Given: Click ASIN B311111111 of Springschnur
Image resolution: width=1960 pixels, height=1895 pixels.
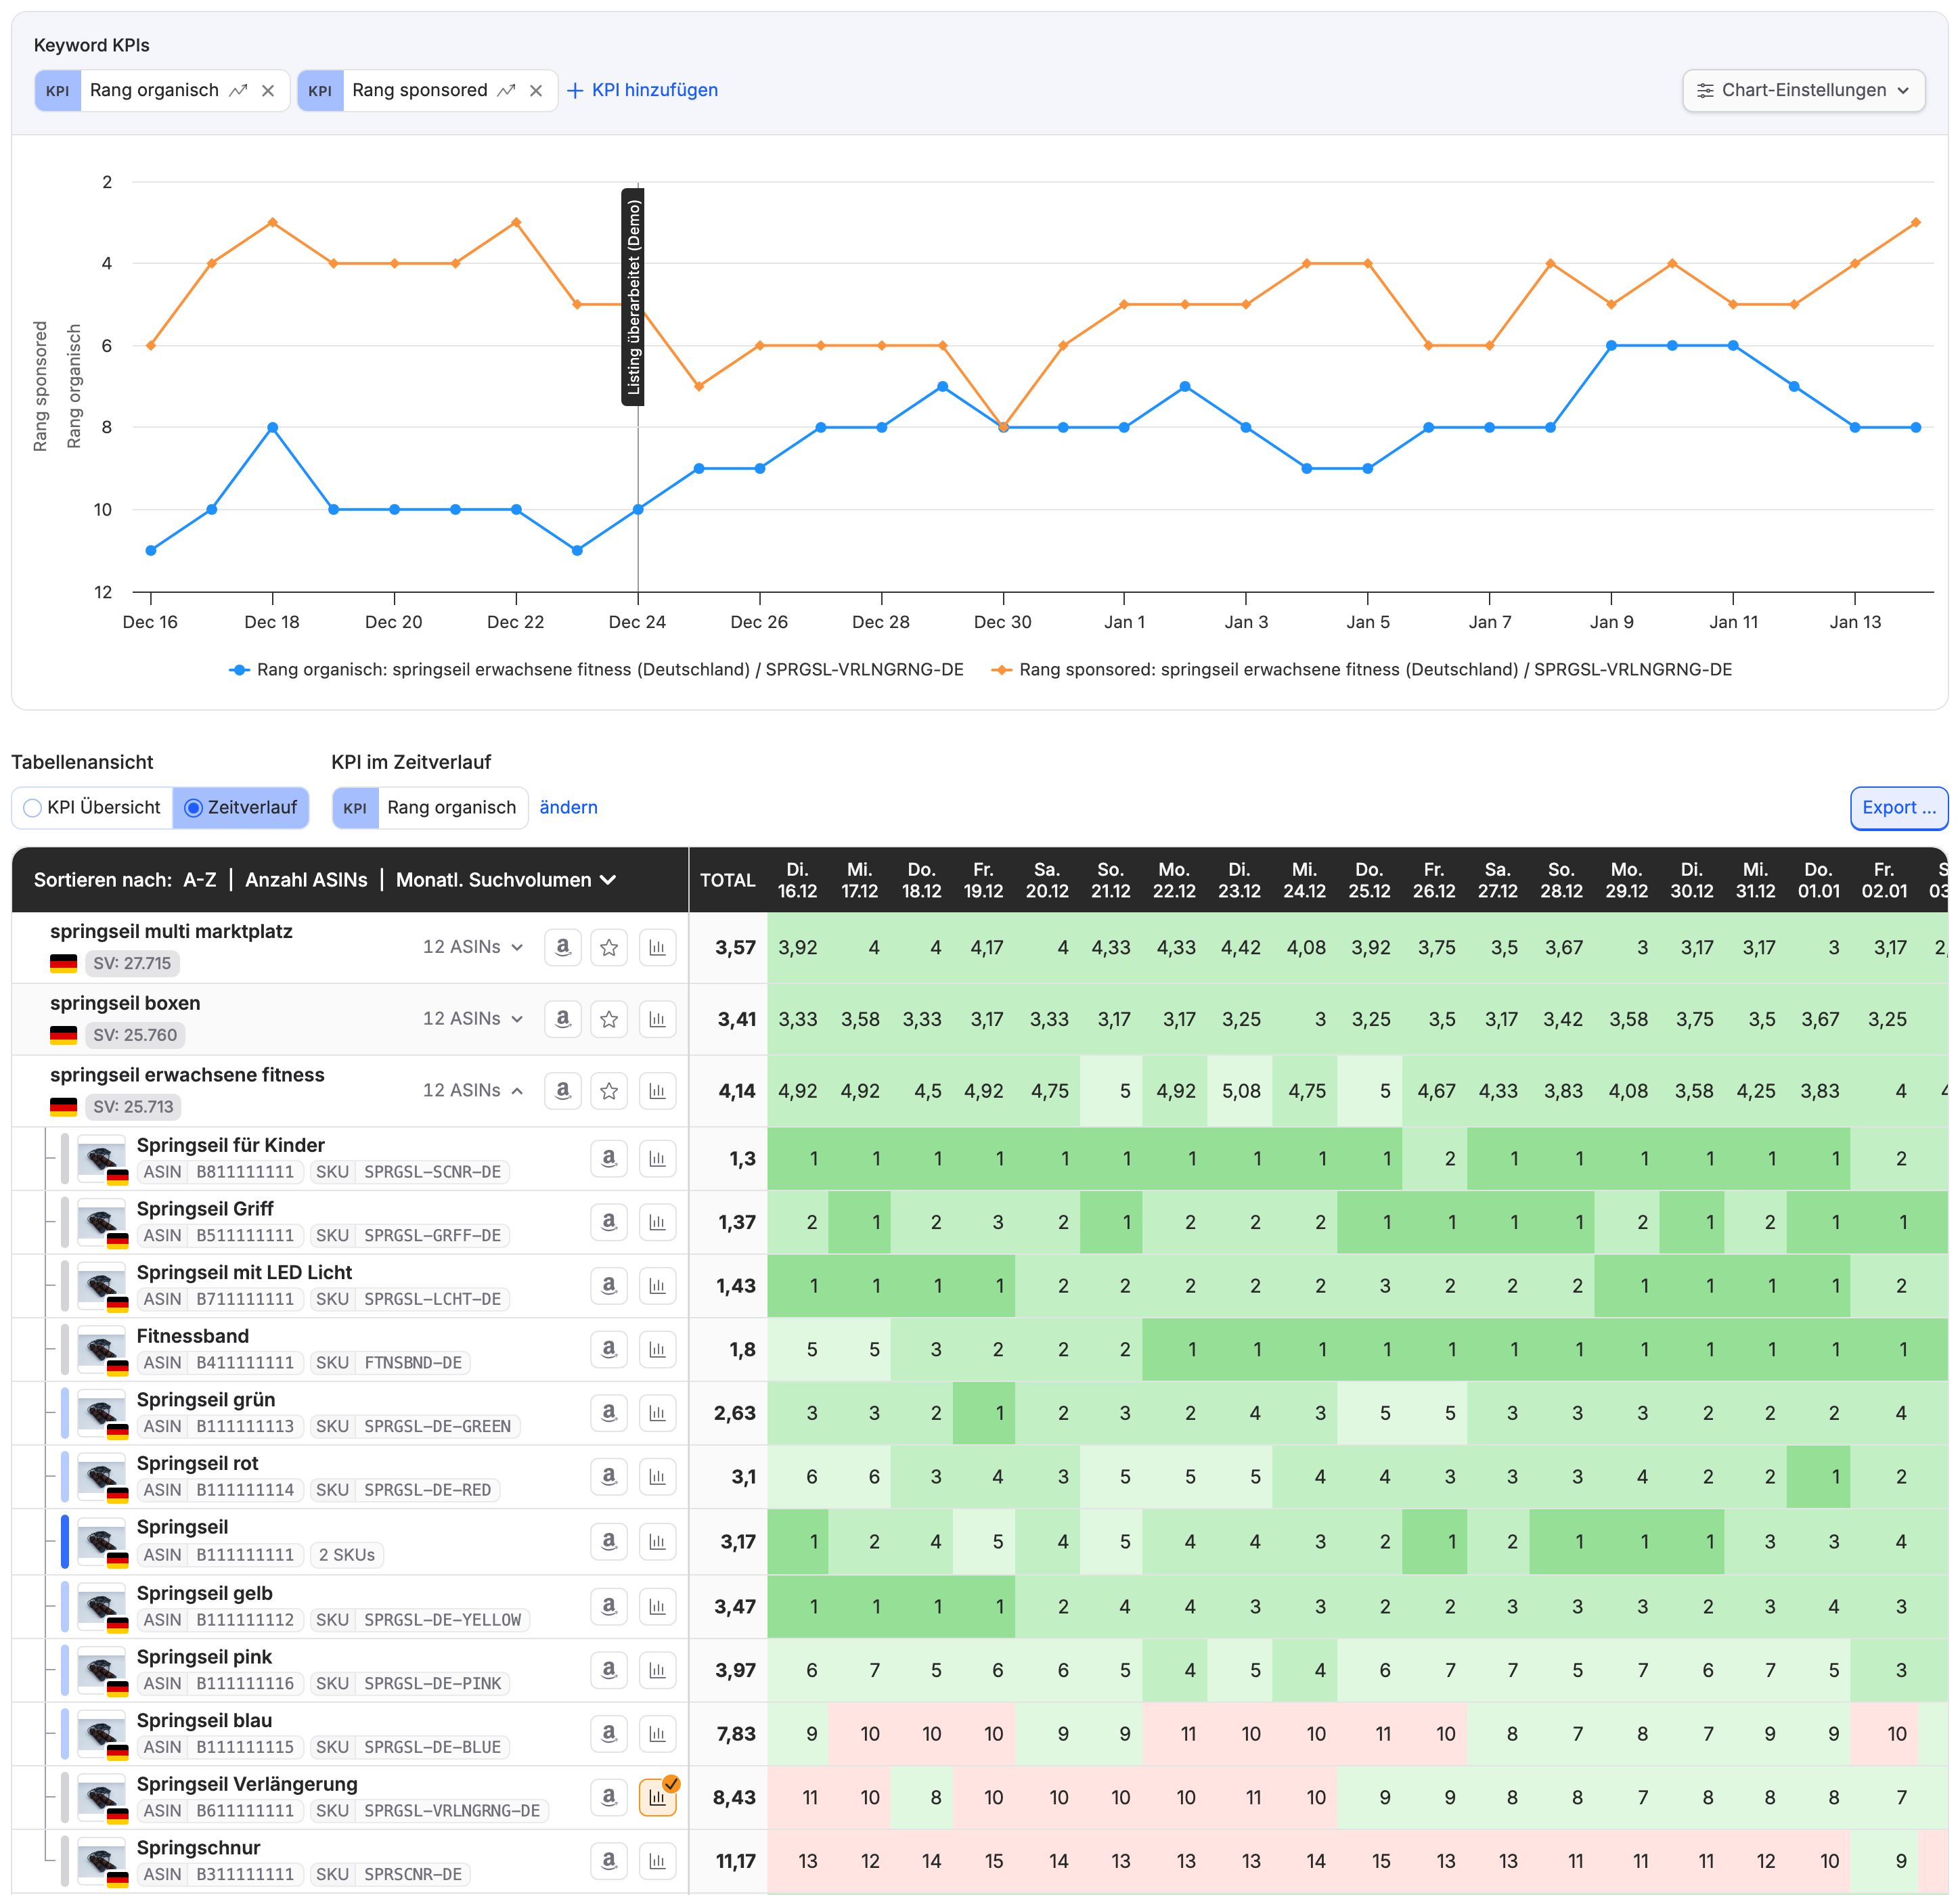Looking at the screenshot, I should pos(219,1874).
